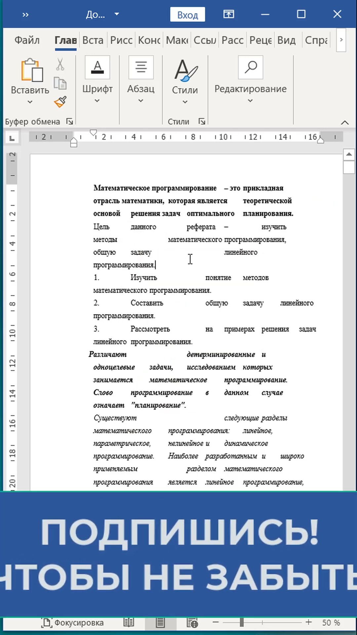The width and height of the screenshot is (357, 635).
Task: Expand the Шрифт dropdown arrow
Action: [x=97, y=101]
